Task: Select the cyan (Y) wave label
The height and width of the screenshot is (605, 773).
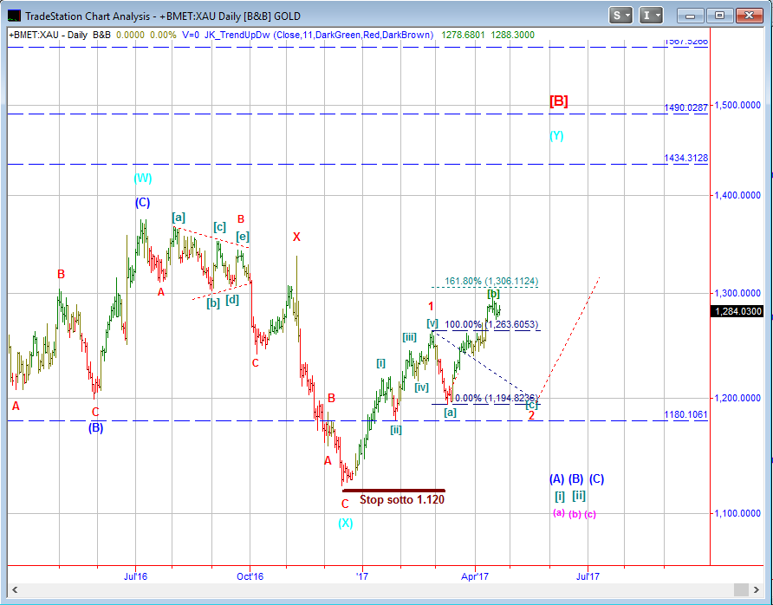Action: pyautogui.click(x=556, y=135)
